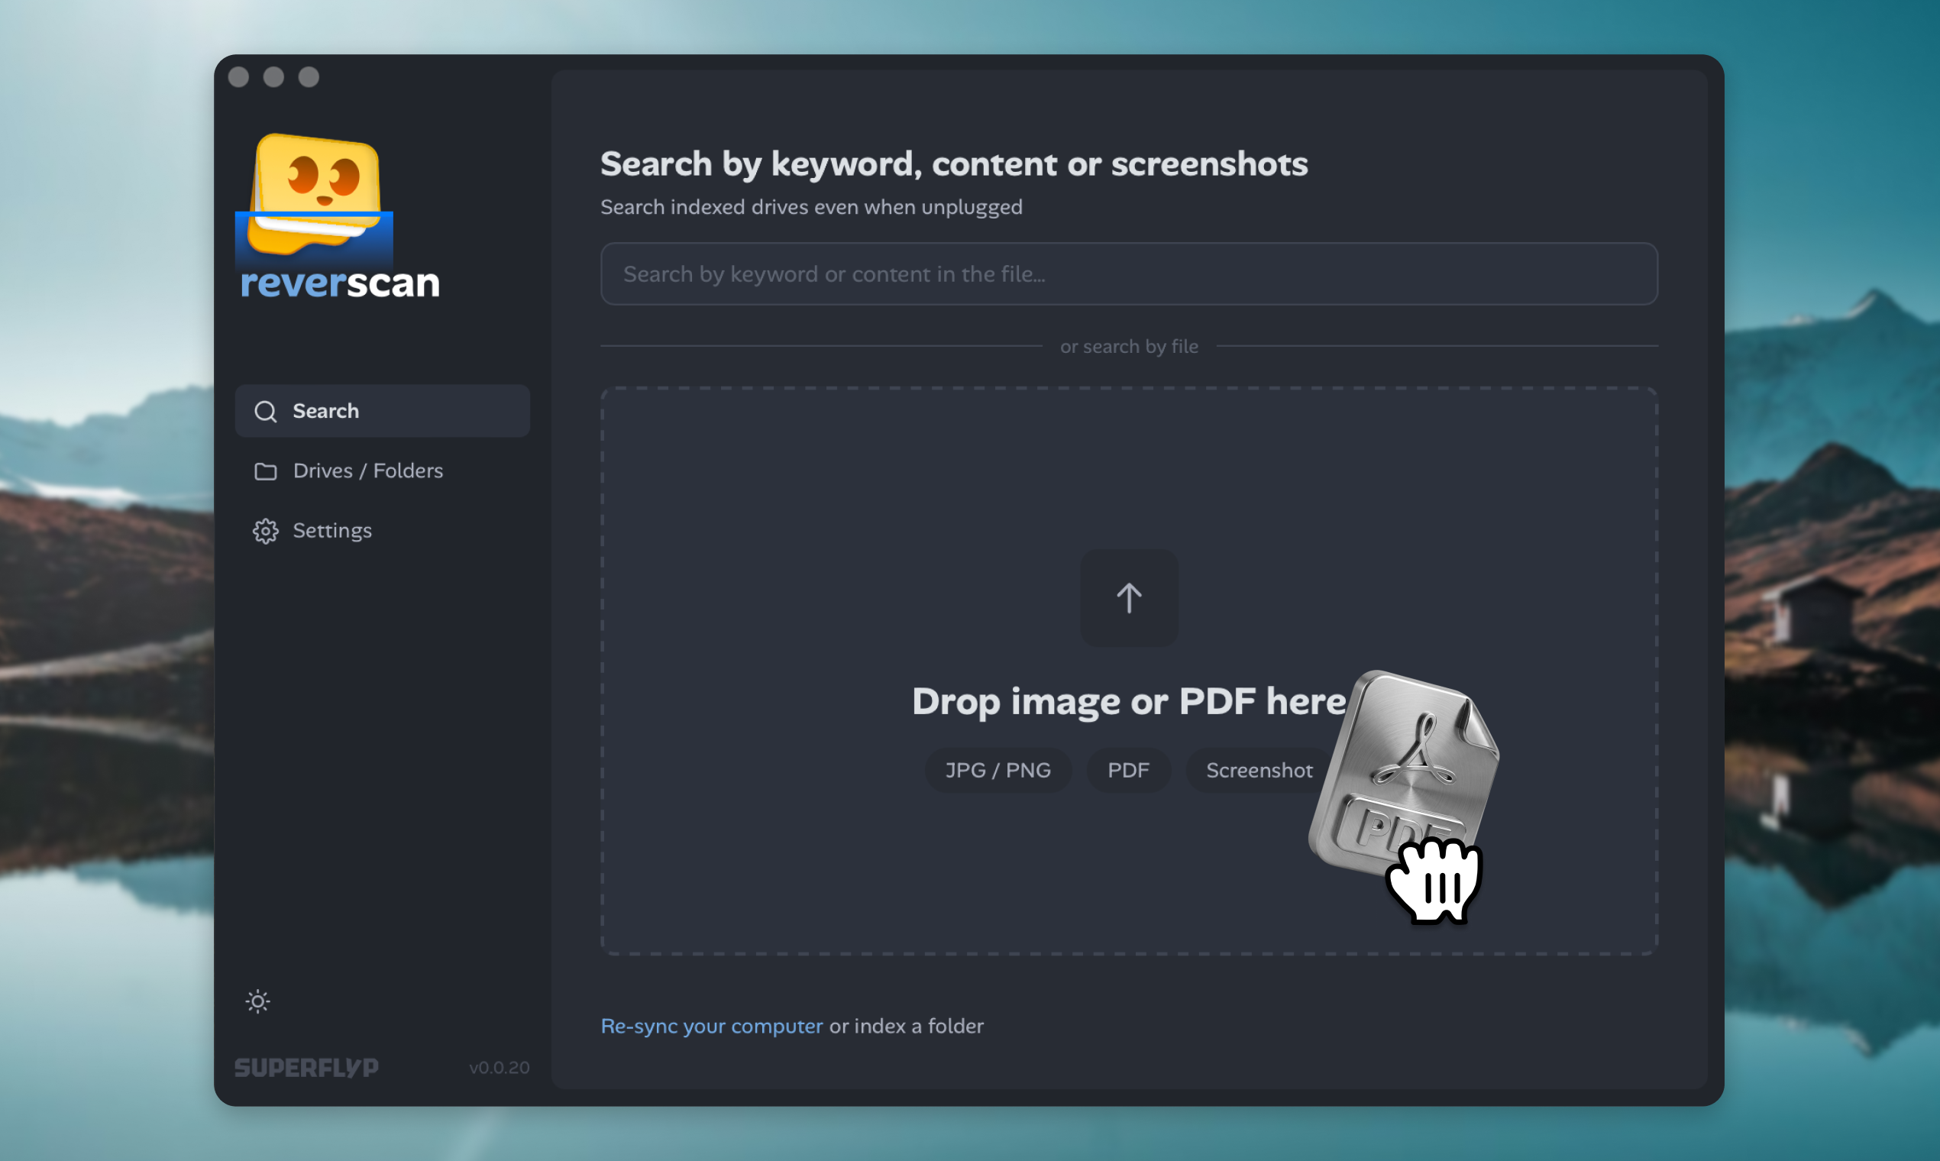This screenshot has width=1940, height=1161.
Task: Click the Re-sync your computer link
Action: click(x=712, y=1026)
